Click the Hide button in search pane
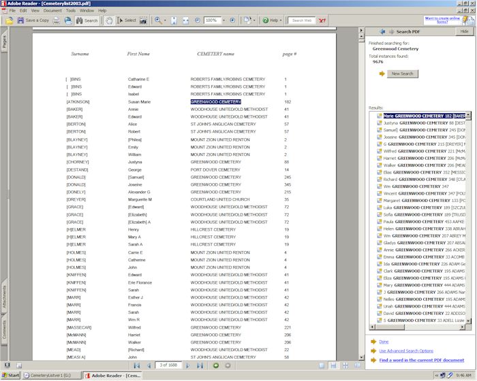The width and height of the screenshot is (477, 381). tap(464, 31)
